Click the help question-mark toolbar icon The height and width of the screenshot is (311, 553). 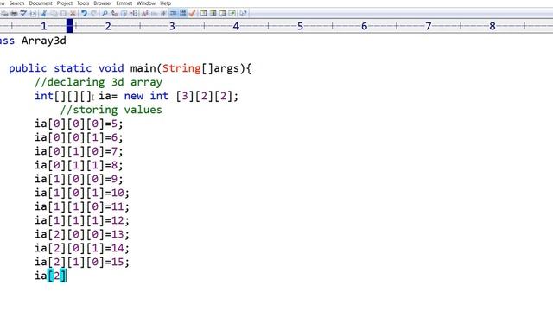point(244,14)
